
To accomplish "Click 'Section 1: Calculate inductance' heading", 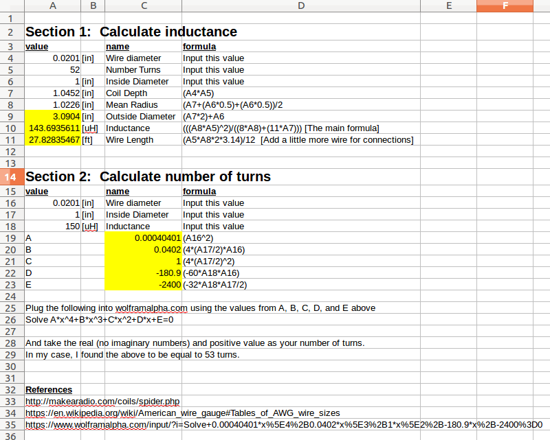I will click(131, 32).
